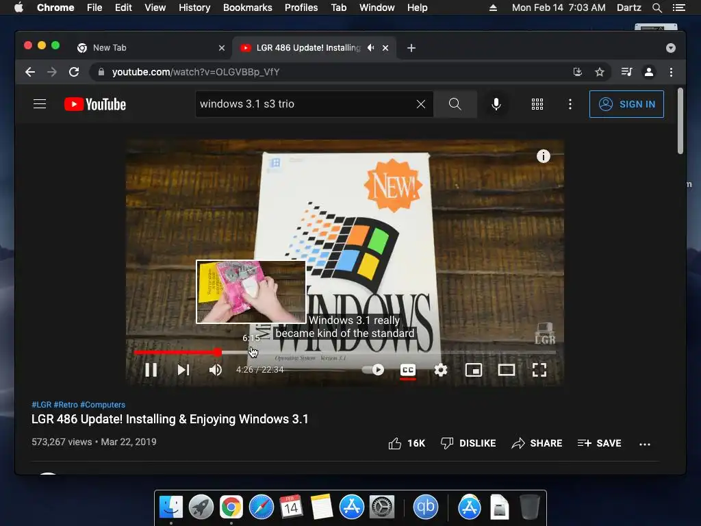Open the video settings gear
701x526 pixels.
tap(441, 370)
